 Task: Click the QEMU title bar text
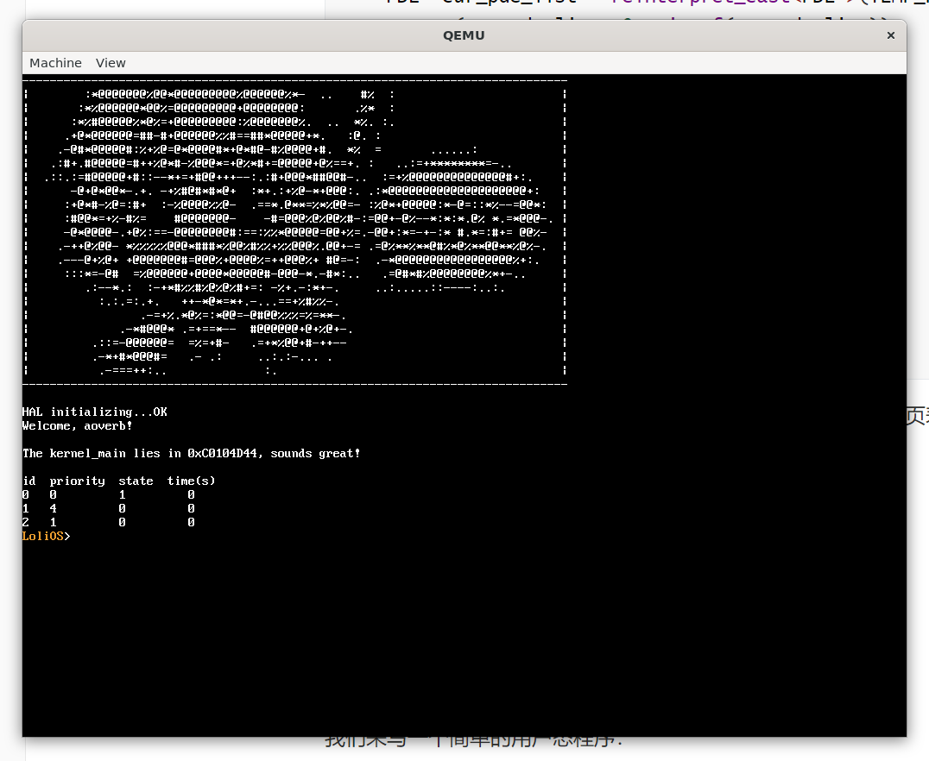464,35
